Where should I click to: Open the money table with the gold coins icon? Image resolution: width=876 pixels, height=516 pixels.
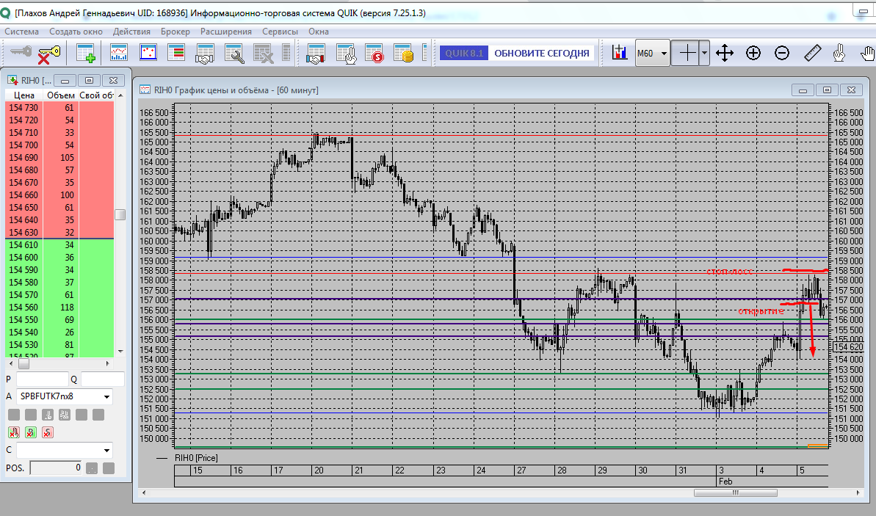(x=403, y=54)
